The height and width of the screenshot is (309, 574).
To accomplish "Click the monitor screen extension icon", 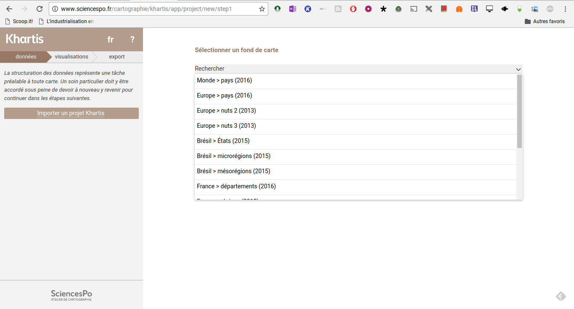I will [489, 9].
